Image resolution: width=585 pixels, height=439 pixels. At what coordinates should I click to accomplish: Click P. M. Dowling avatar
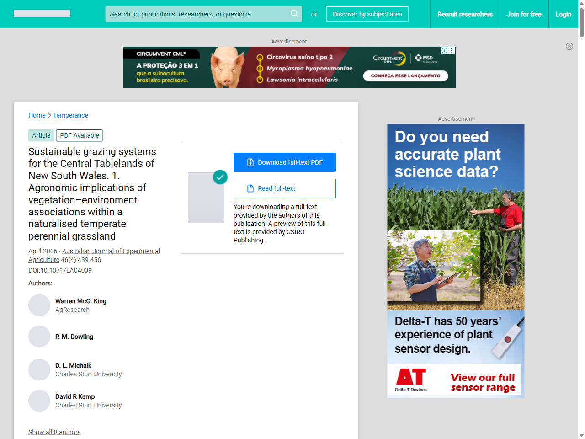39,337
